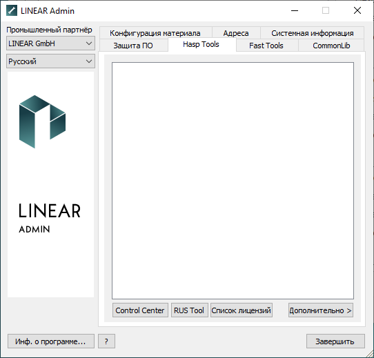Close the LINEAR Admin window
Image resolution: width=374 pixels, height=358 pixels.
[357, 11]
